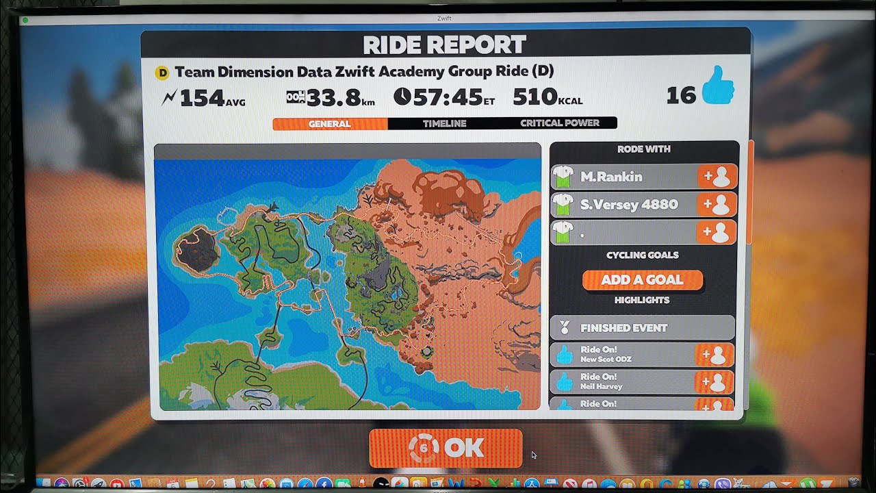Click the RODE WITH heading
The width and height of the screenshot is (876, 493).
click(x=644, y=149)
